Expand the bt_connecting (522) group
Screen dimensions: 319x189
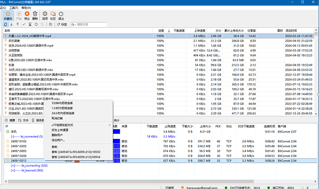[12, 165]
